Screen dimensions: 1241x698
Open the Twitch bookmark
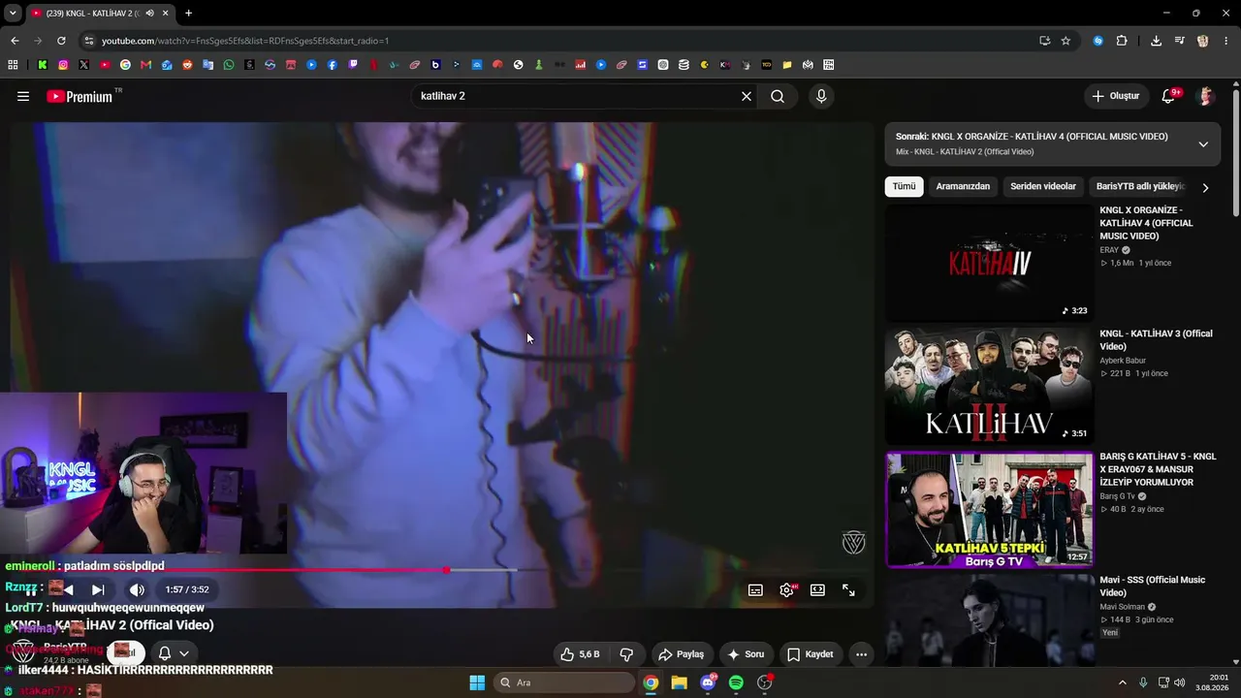click(353, 65)
